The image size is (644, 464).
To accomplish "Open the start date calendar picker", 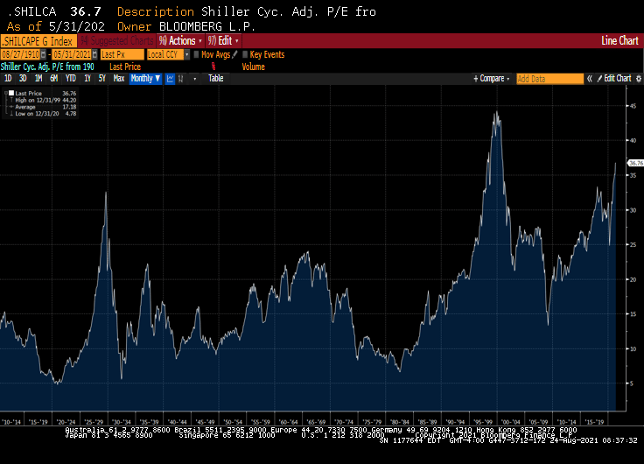I will tap(45, 54).
